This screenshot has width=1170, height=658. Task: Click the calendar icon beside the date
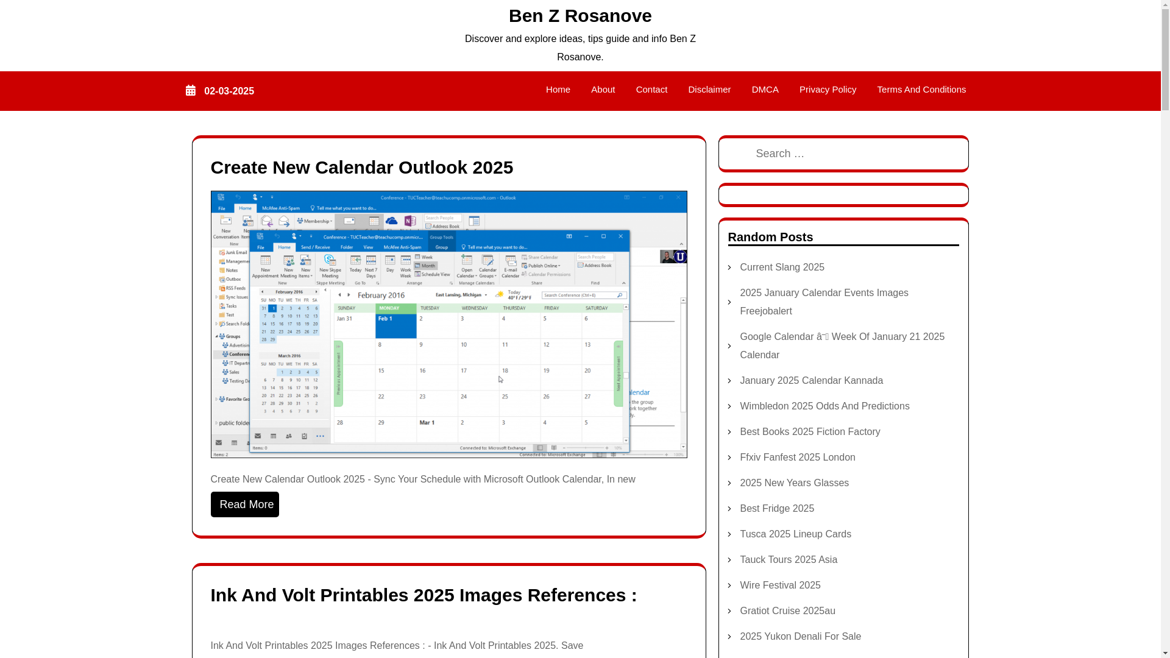(x=191, y=91)
